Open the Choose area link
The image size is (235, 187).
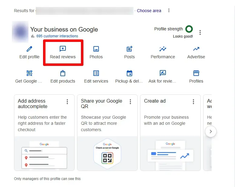click(x=149, y=11)
